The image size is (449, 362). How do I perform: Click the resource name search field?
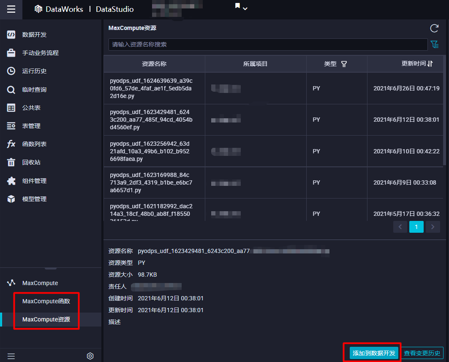[268, 44]
